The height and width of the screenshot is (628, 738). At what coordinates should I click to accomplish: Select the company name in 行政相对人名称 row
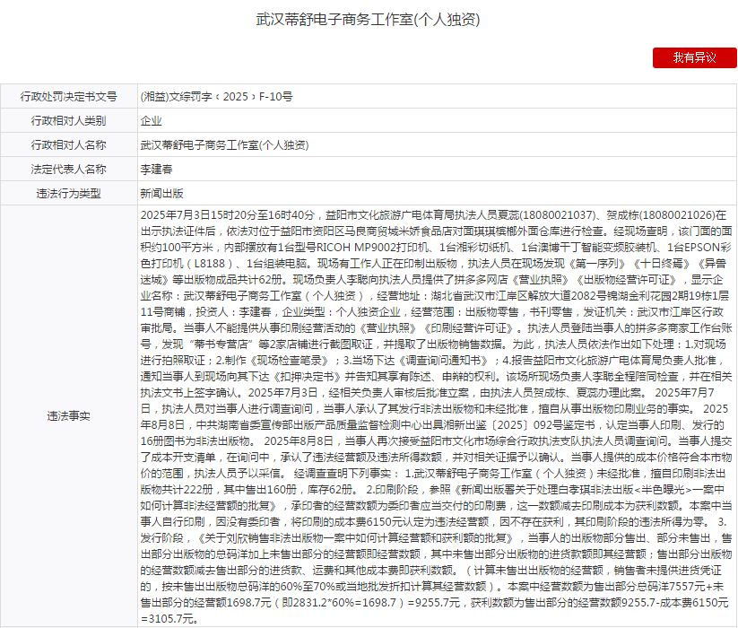click(223, 144)
